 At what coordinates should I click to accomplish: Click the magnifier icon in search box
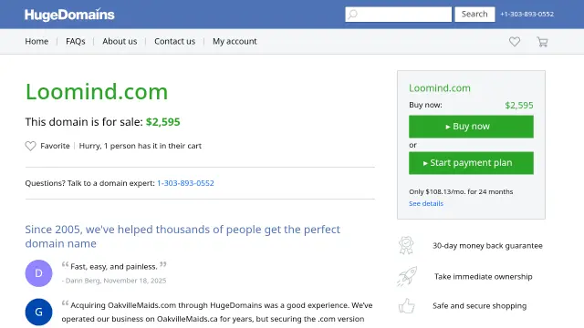pyautogui.click(x=352, y=15)
